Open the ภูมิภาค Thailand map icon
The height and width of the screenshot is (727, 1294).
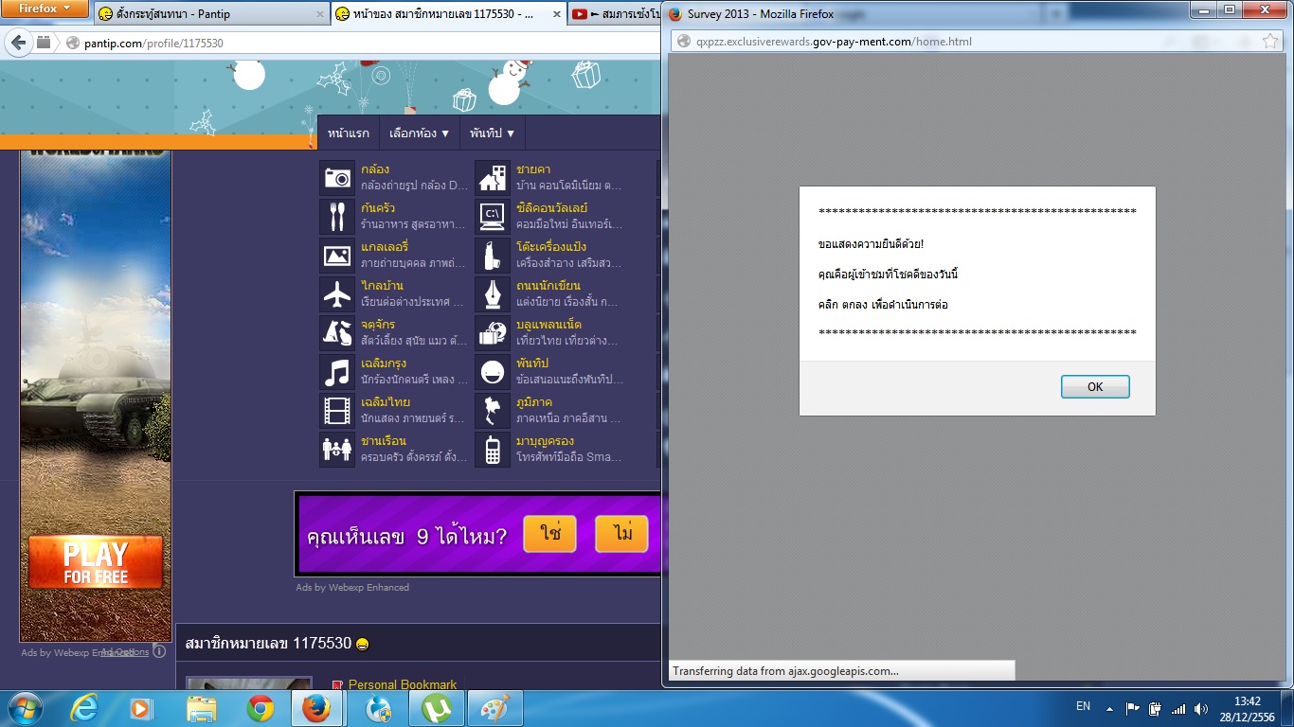[493, 411]
